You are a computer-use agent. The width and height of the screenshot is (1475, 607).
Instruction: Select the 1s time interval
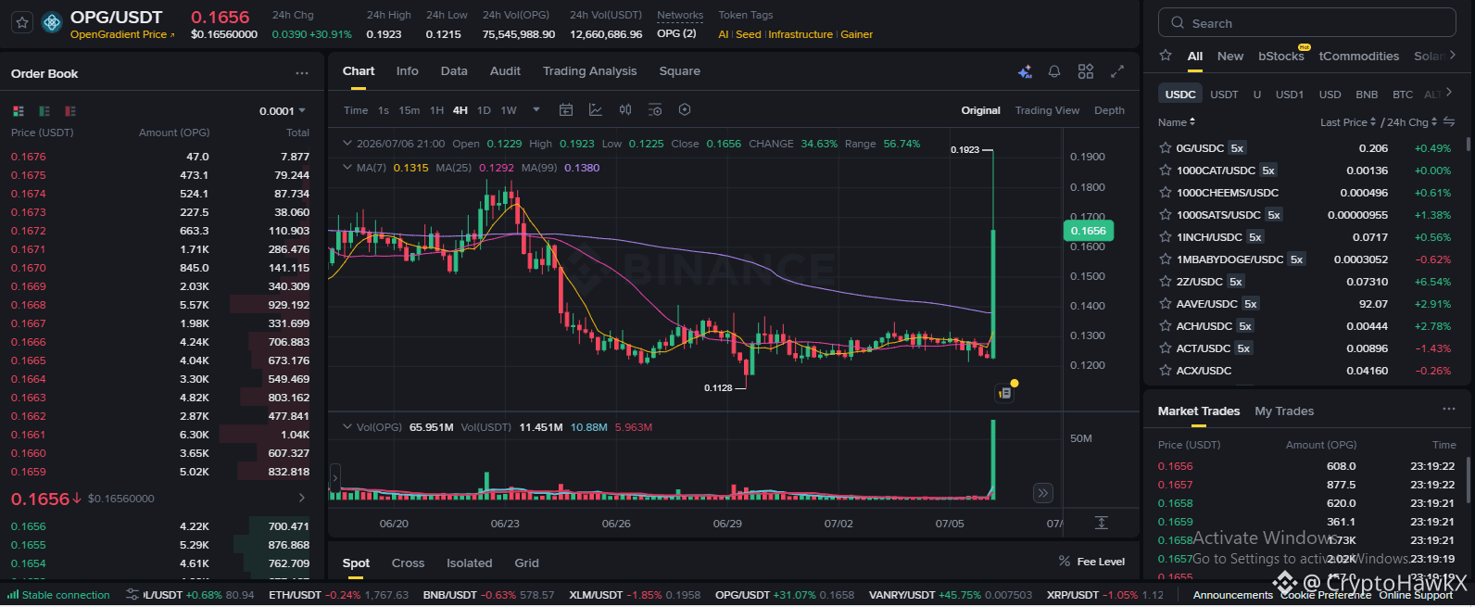[x=384, y=110]
